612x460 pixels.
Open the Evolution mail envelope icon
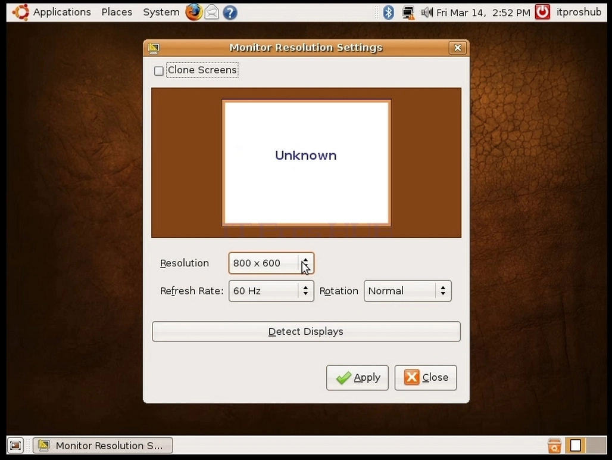click(x=212, y=13)
